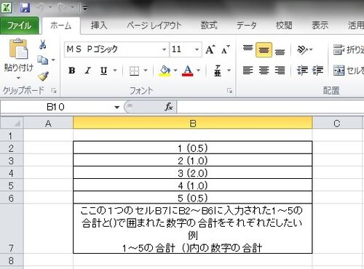364x269 pixels.
Task: Open the borders dropdown arrow
Action: 146,71
